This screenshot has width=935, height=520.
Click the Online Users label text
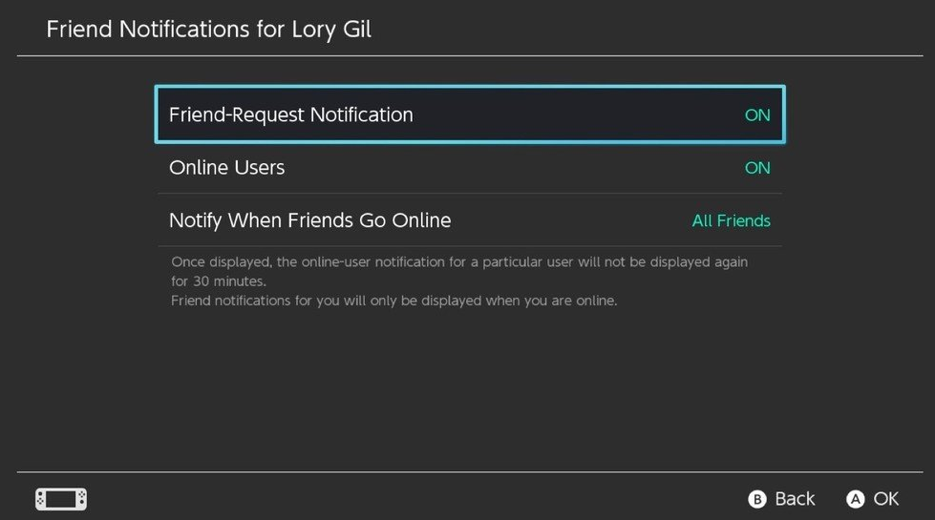pos(226,168)
